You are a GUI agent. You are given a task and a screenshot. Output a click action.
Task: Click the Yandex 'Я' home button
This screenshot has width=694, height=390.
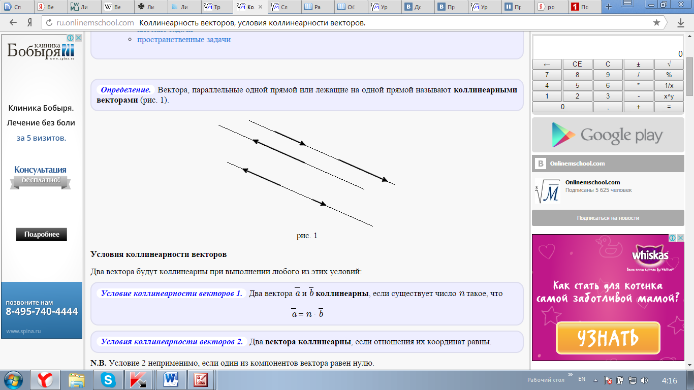pos(29,23)
